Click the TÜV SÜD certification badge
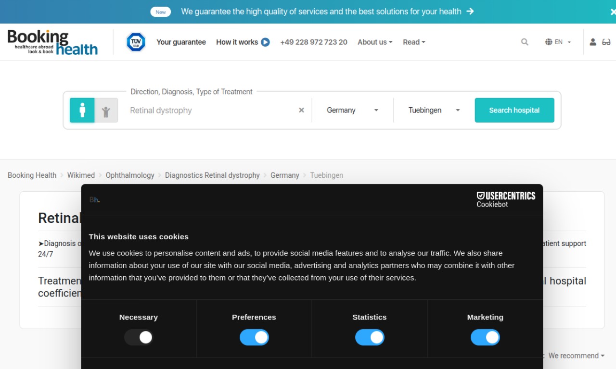Screen dimensions: 616x369 click(136, 42)
